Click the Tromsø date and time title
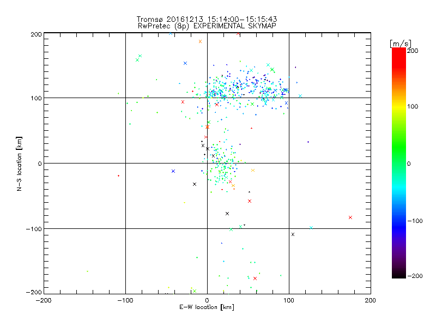The width and height of the screenshot is (436, 327). click(x=207, y=19)
